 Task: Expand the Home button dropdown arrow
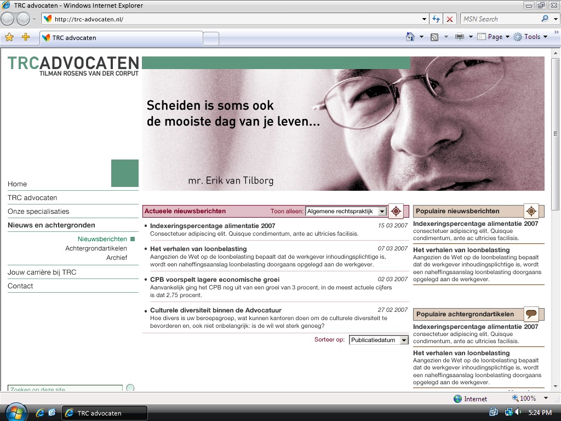[x=421, y=37]
